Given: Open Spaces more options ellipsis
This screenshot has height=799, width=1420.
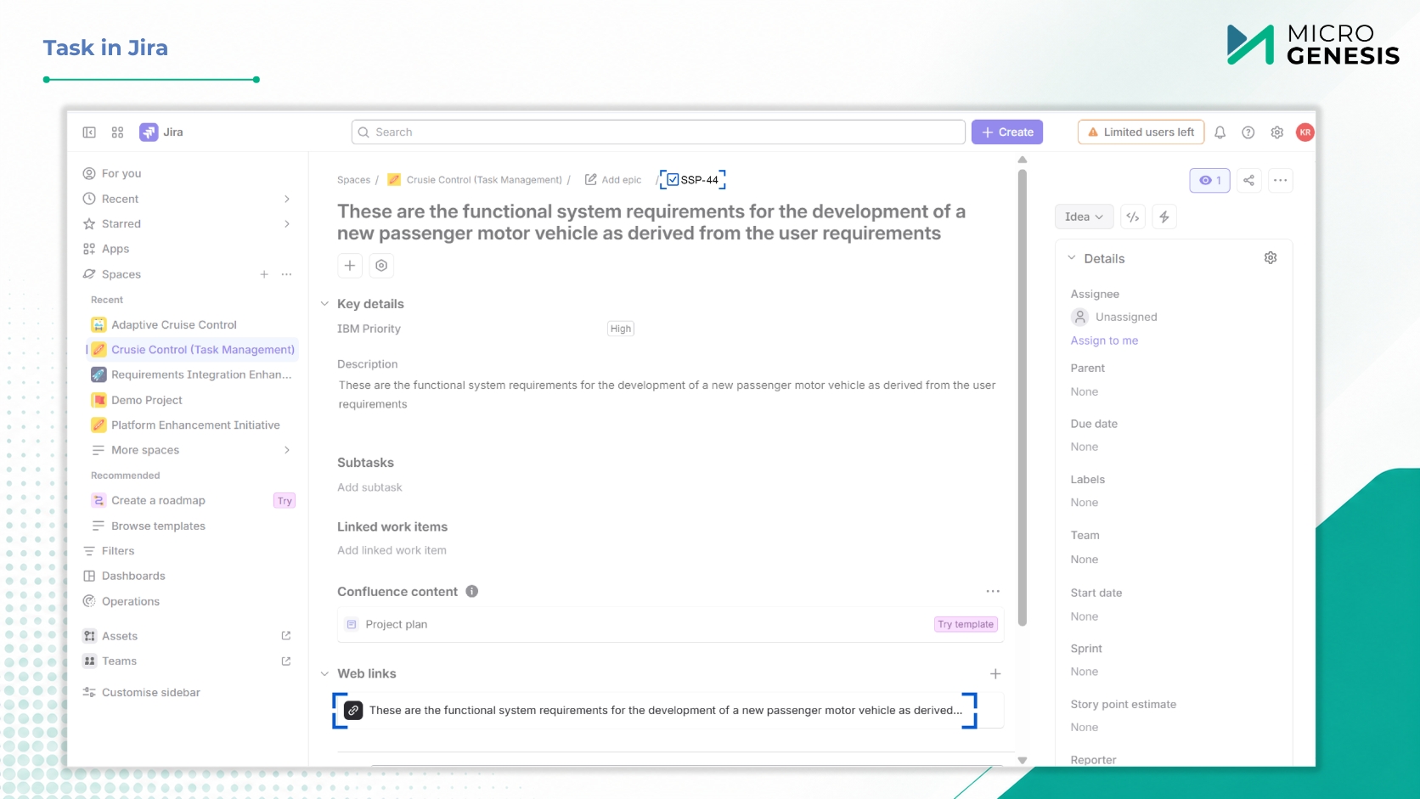Looking at the screenshot, I should point(287,274).
